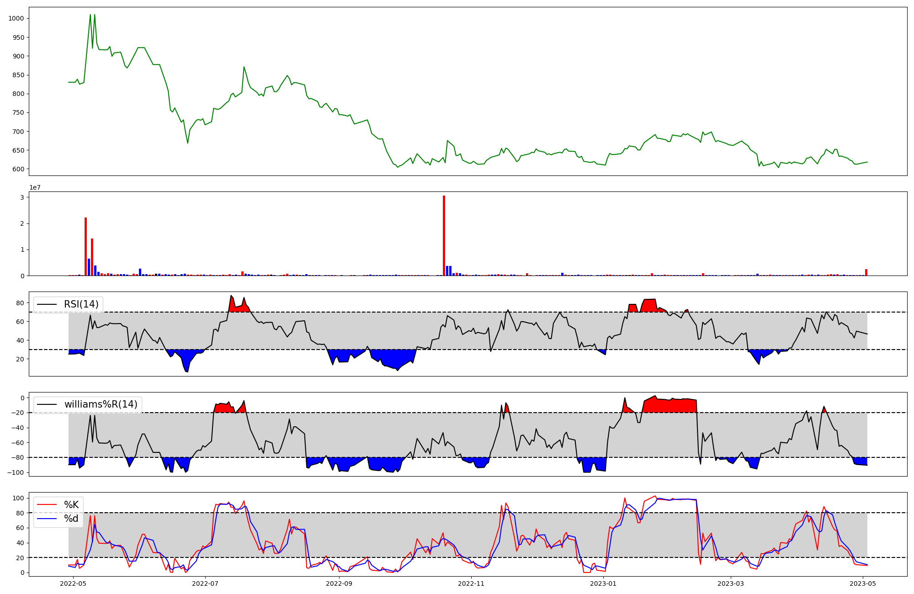Click the 1000 price axis label
The height and width of the screenshot is (594, 914).
point(16,19)
